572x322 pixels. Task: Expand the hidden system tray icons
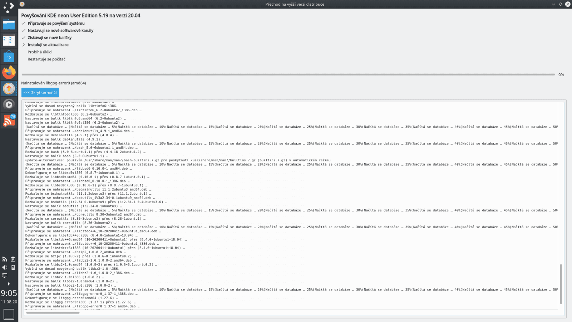pos(8,284)
